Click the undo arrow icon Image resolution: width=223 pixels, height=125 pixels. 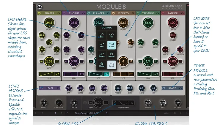36,113
